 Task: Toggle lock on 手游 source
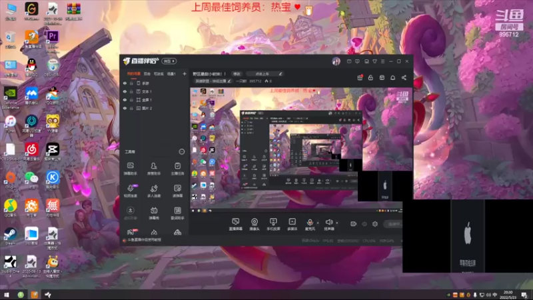click(131, 83)
